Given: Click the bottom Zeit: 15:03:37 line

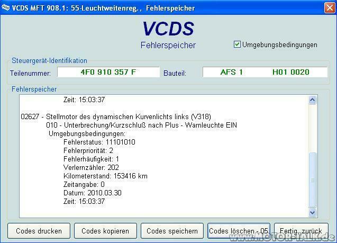Looking at the screenshot, I should coord(84,201).
